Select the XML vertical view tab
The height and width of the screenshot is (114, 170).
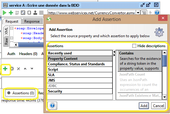pos(6,31)
